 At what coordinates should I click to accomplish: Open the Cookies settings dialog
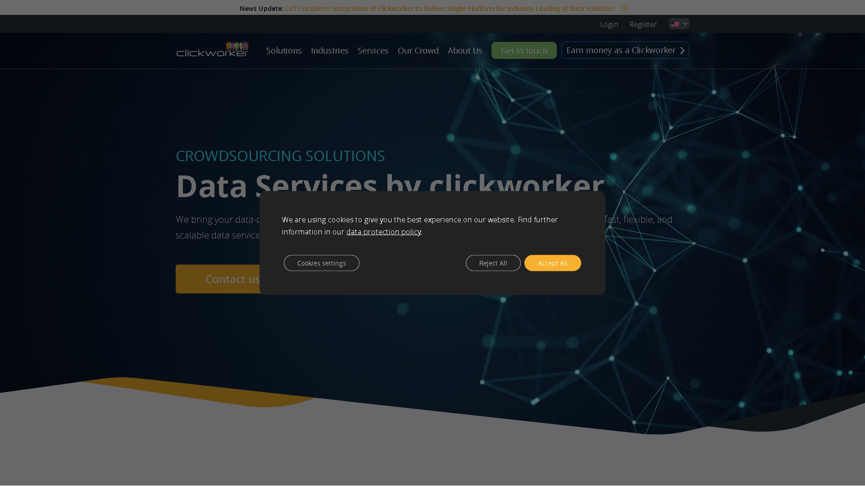click(x=321, y=263)
